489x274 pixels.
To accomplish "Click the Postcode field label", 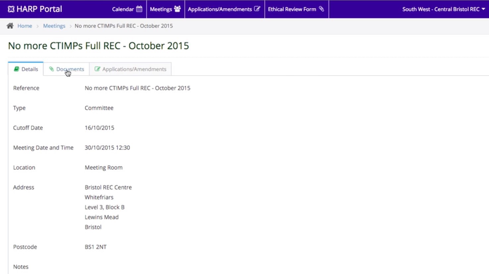I will pyautogui.click(x=25, y=247).
